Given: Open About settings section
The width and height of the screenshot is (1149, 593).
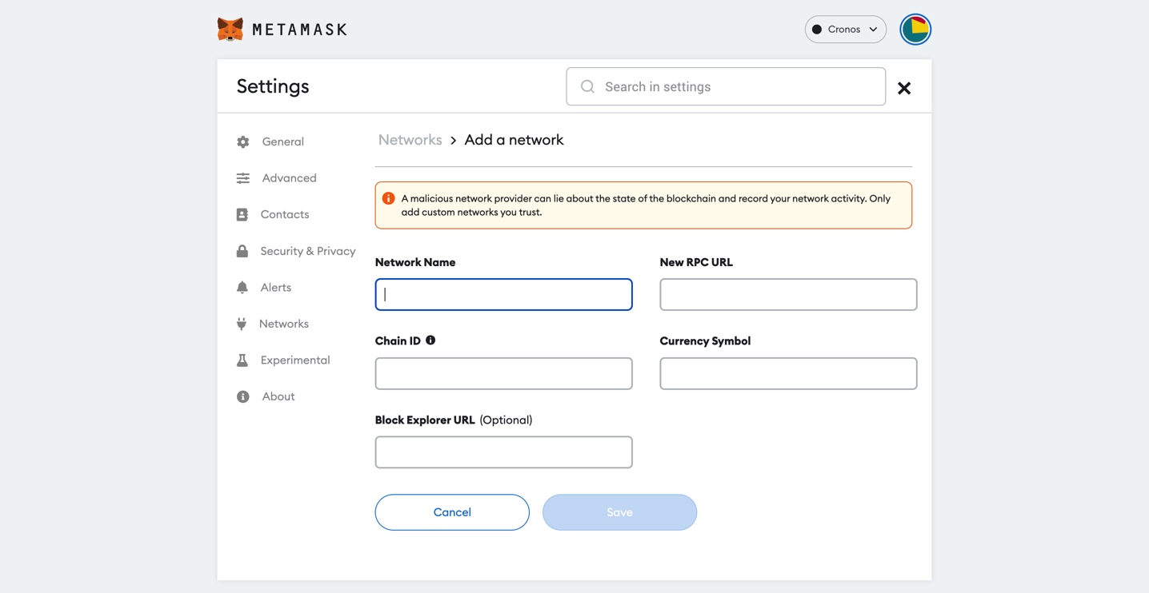Looking at the screenshot, I should (x=278, y=396).
